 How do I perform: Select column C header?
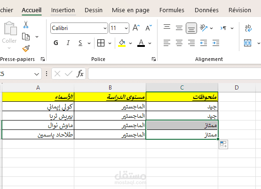click(182, 87)
